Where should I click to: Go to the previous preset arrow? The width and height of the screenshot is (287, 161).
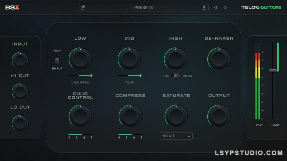click(x=216, y=8)
